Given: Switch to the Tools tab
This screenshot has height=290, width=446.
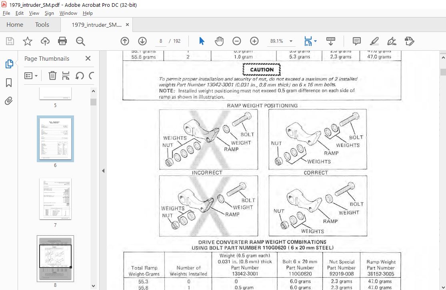Looking at the screenshot, I should click(x=42, y=25).
